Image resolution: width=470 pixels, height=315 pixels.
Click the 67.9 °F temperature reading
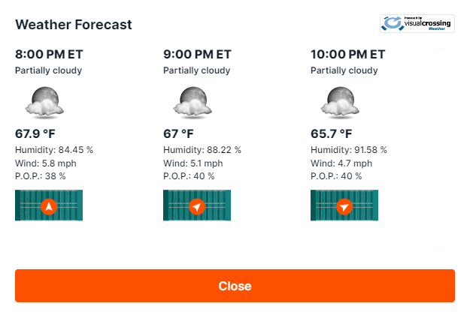tap(35, 134)
